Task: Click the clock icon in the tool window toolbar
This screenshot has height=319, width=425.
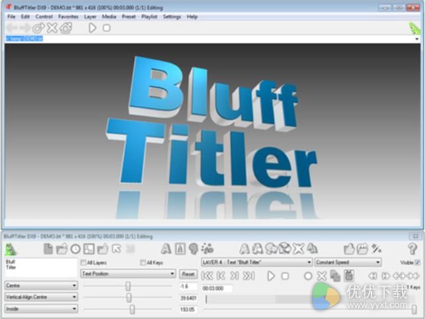Action: point(75,249)
